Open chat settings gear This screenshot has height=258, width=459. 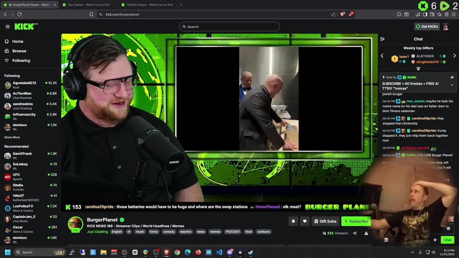pyautogui.click(x=435, y=240)
